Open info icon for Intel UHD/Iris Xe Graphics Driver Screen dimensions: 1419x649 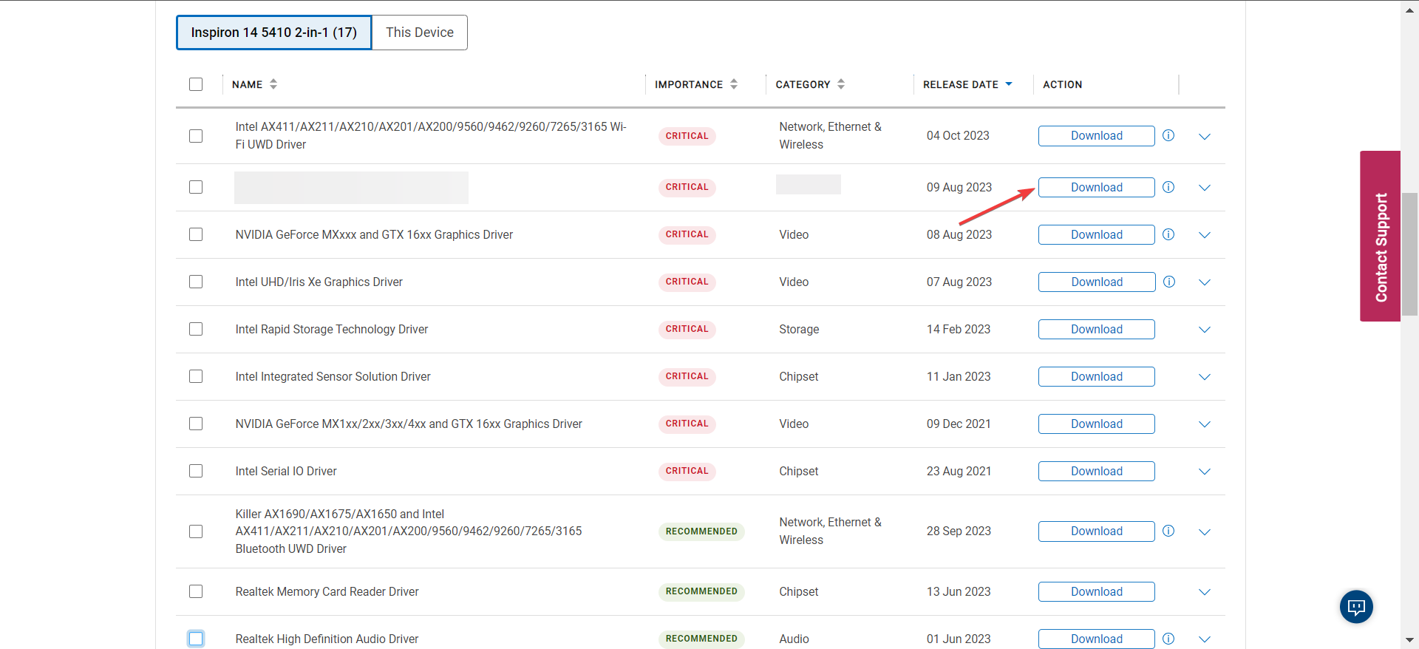1169,282
